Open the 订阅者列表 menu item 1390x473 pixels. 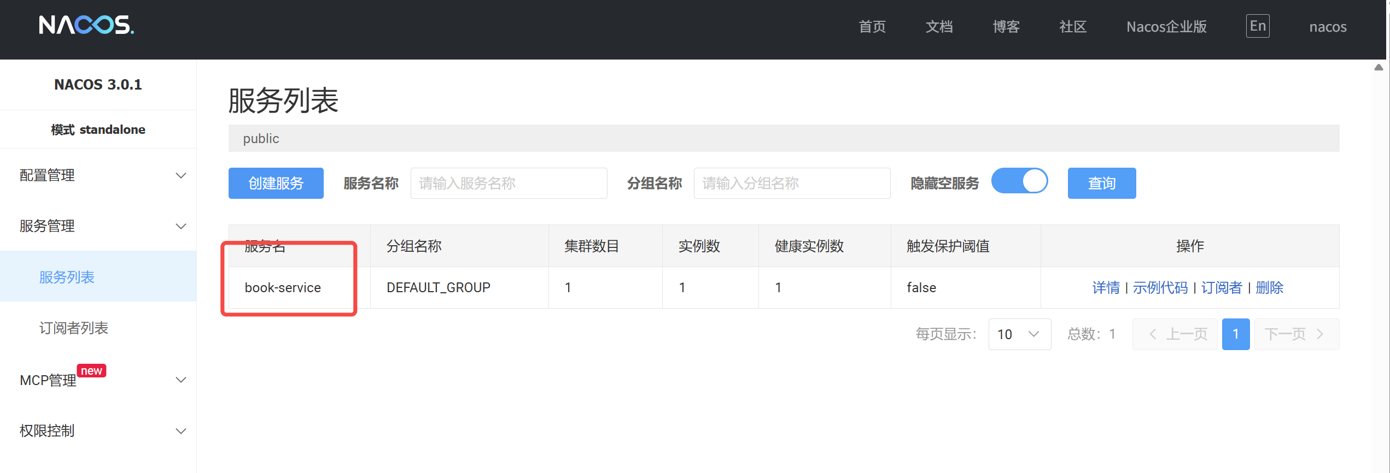pyautogui.click(x=74, y=328)
